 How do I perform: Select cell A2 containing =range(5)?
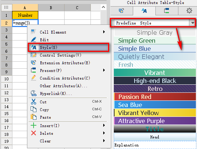[x=25, y=23]
